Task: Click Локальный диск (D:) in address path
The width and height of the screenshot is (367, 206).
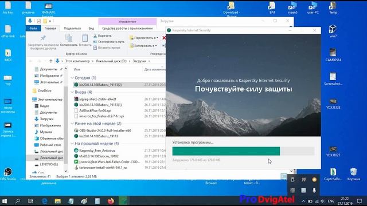Action: point(111,61)
